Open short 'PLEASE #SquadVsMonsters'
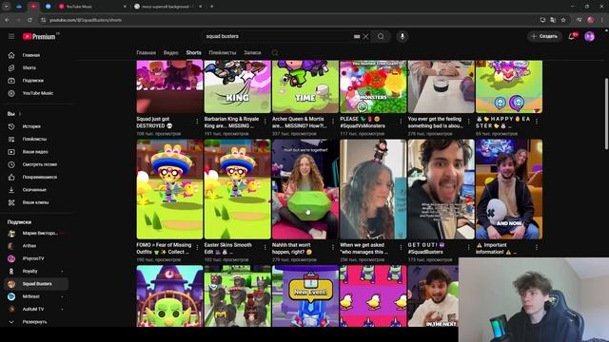Viewport: 609px width, 342px height. coord(373,86)
